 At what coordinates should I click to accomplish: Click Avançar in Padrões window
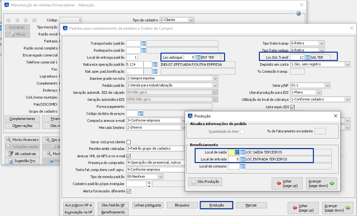click(338, 208)
